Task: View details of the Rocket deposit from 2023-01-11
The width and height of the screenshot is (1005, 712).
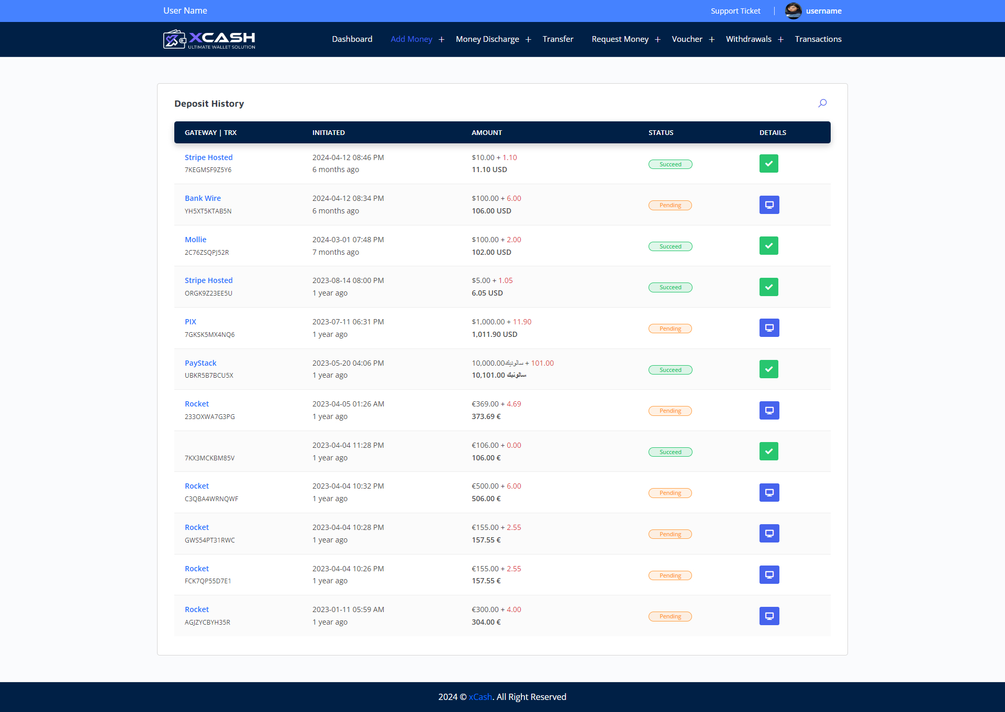Action: click(x=769, y=616)
